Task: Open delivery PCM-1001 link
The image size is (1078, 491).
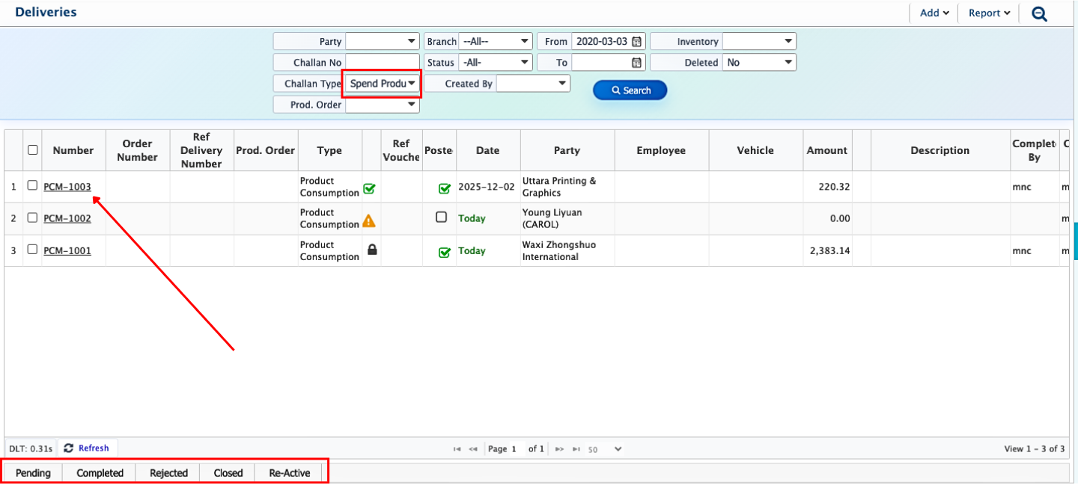Action: (x=67, y=250)
